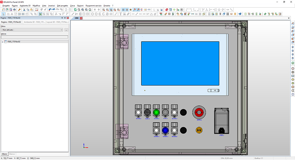Image resolution: width=295 pixels, height=160 pixels.
Task: Click the filter '...' browse button
Action: click(x=66, y=30)
